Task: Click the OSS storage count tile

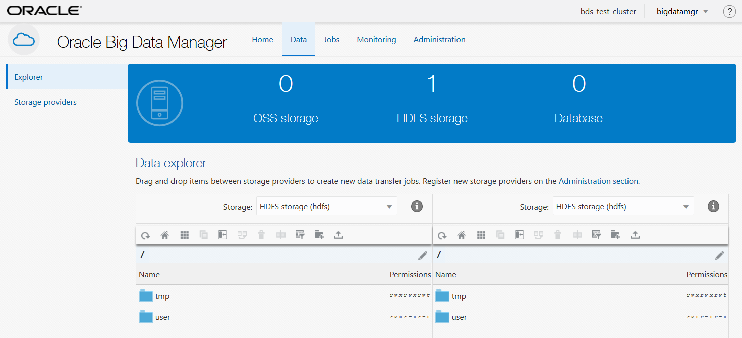Action: tap(286, 100)
